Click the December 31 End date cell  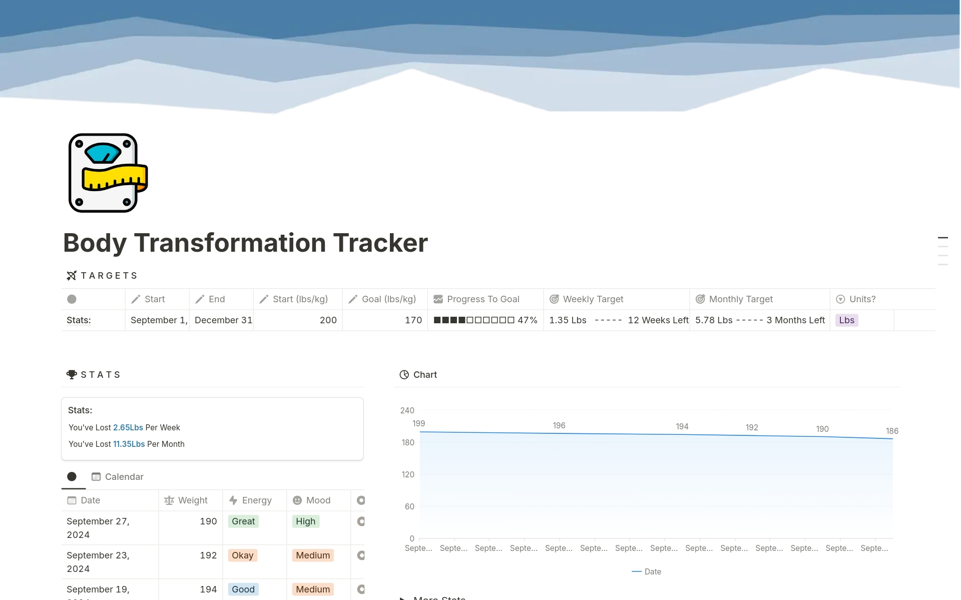click(223, 320)
